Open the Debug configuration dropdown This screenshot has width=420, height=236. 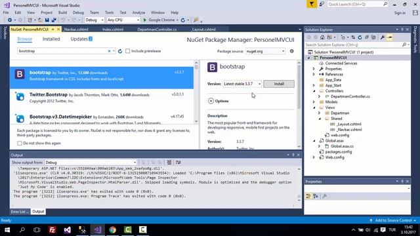point(94,20)
